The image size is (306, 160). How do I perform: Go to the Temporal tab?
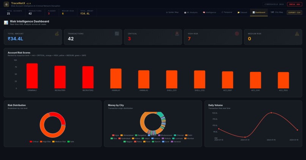[227, 12]
